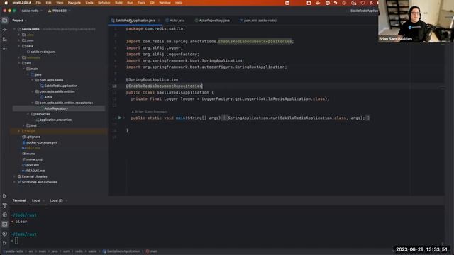Click EnableRedisDocumentRepositories in the import line

255,42
